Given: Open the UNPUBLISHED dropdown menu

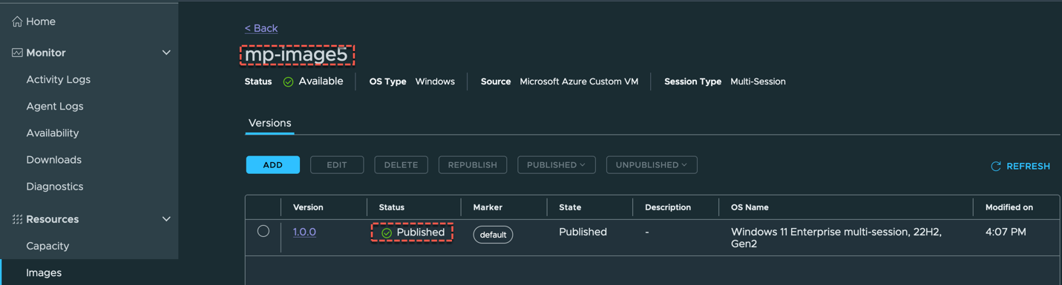Looking at the screenshot, I should pos(652,164).
